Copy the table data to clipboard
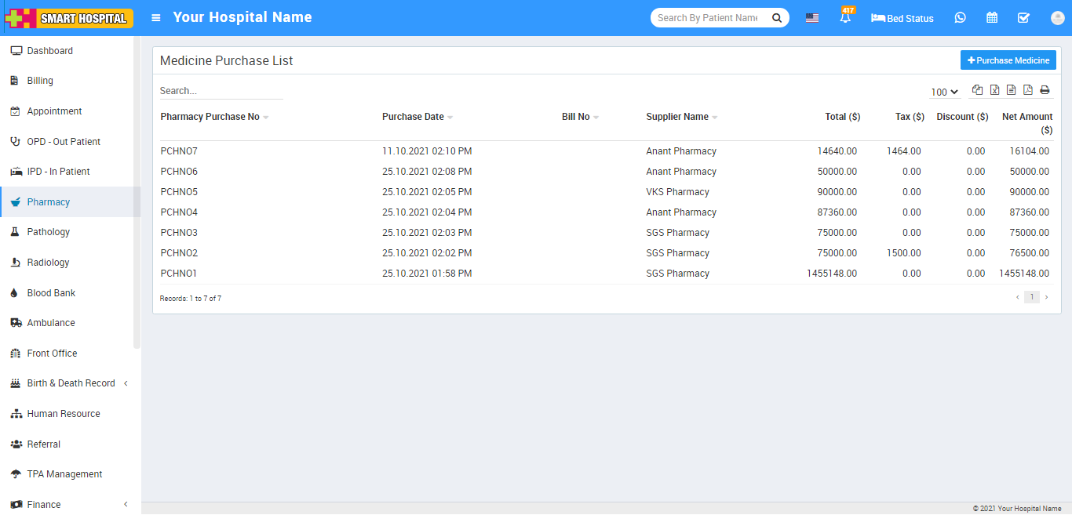 pos(977,90)
